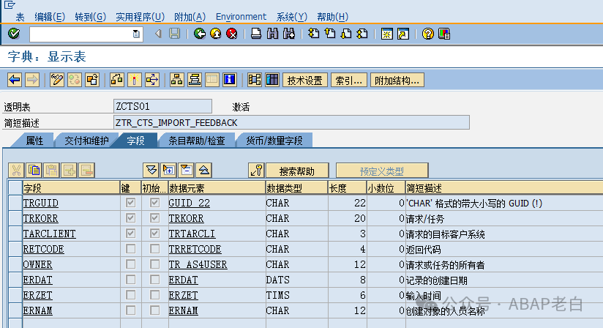Open the SAP system menu icon at top-left

coord(10,4)
